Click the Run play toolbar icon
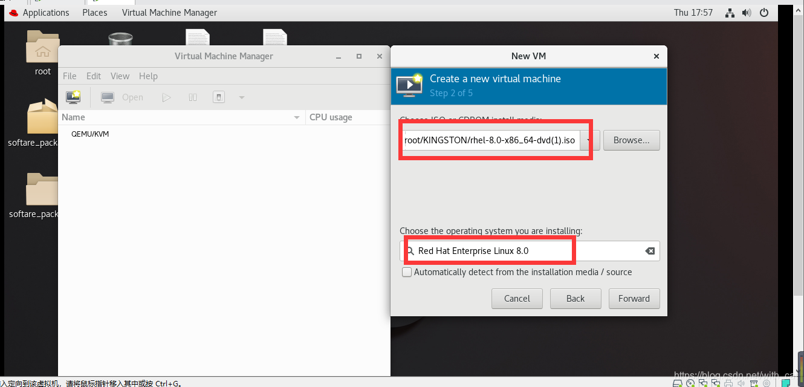The image size is (804, 387). tap(166, 97)
